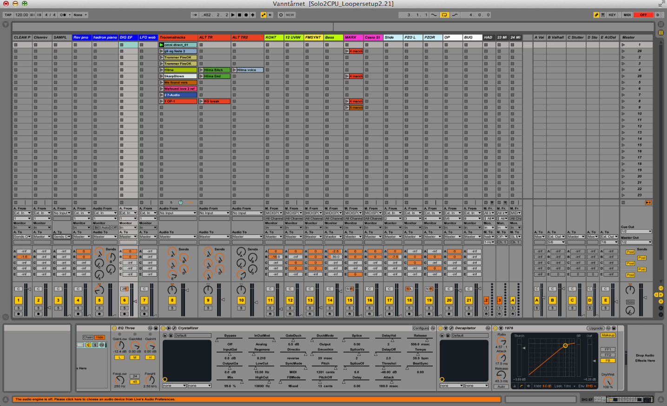
Task: Click the Draw Mode pencil icon
Action: [x=596, y=15]
